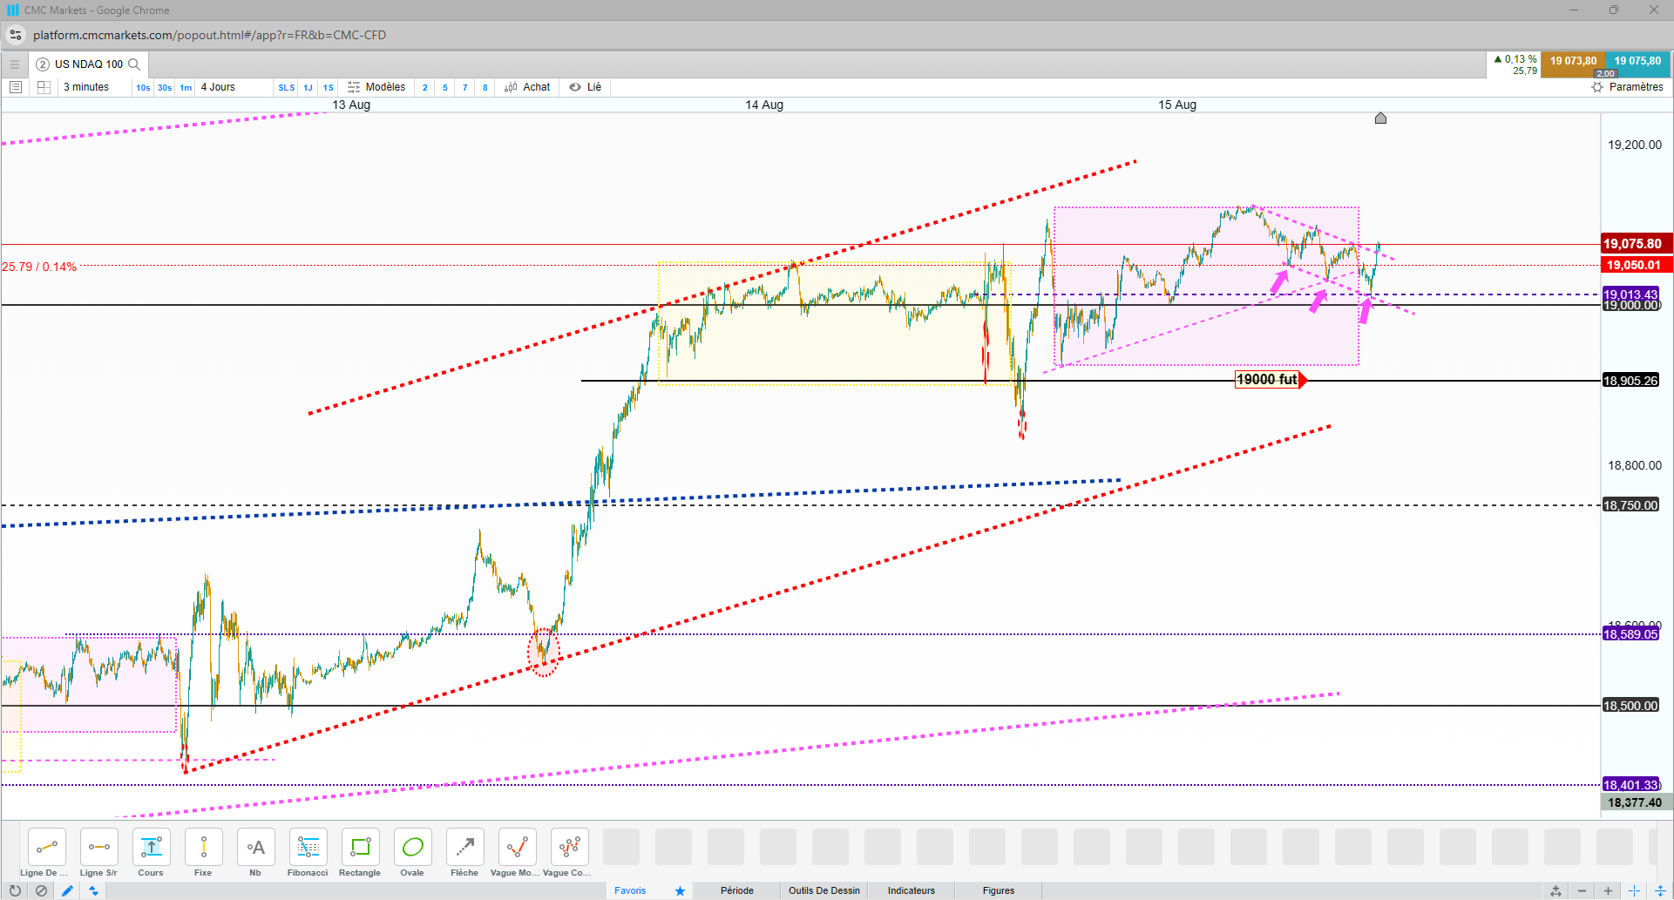Choose the Flèche arrow tool
This screenshot has width=1674, height=900.
tap(464, 853)
